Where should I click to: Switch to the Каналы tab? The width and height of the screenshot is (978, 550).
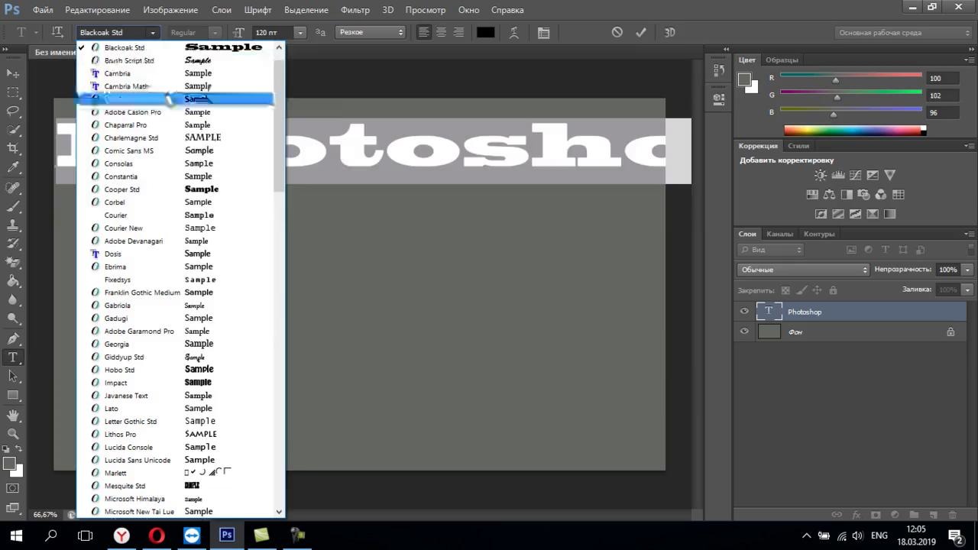coord(779,234)
